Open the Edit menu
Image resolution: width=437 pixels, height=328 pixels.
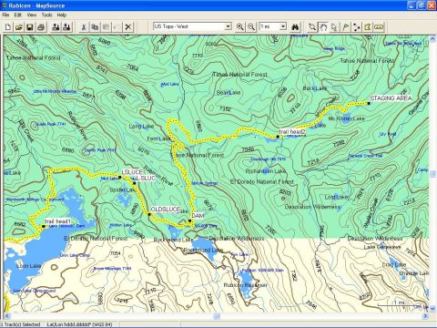pyautogui.click(x=18, y=15)
